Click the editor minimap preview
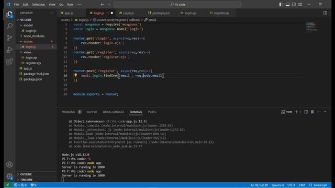Screen dimensions: 335x188 [x=312, y=27]
